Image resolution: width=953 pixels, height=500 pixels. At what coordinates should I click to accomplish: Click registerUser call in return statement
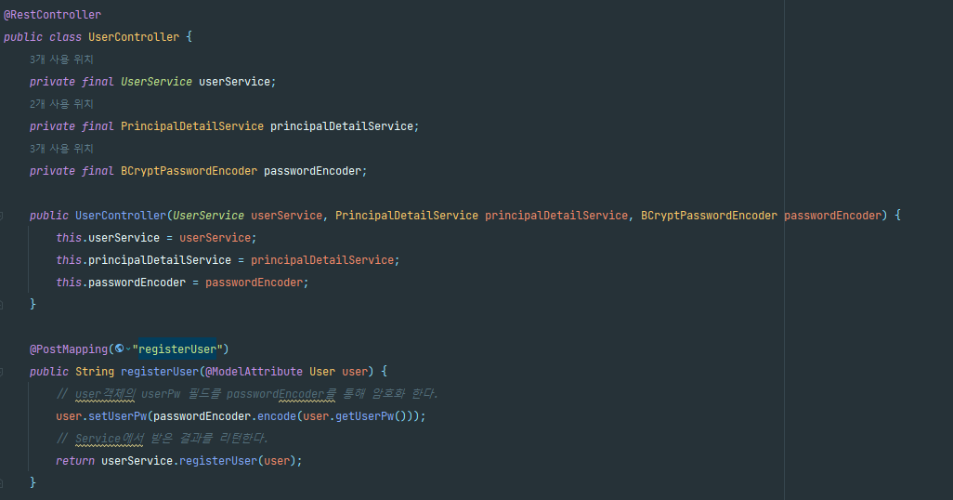click(x=218, y=460)
